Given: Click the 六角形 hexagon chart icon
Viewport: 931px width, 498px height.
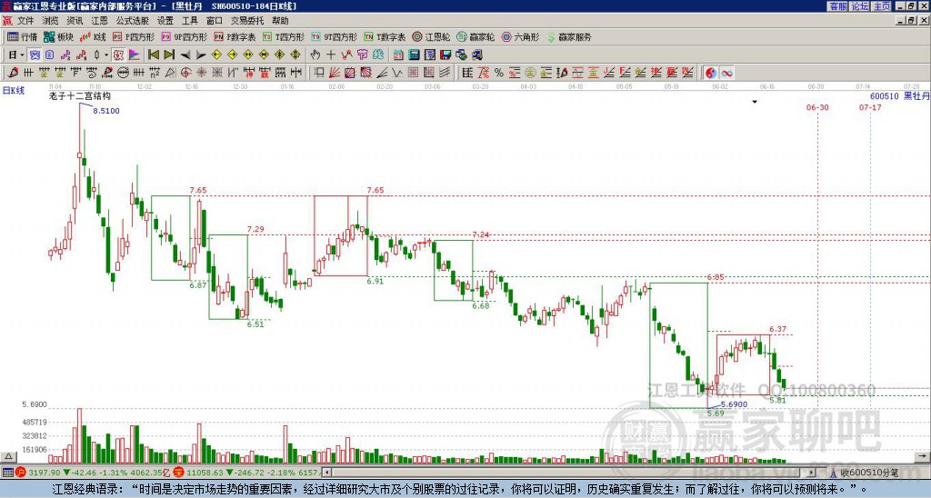Looking at the screenshot, I should [x=521, y=36].
